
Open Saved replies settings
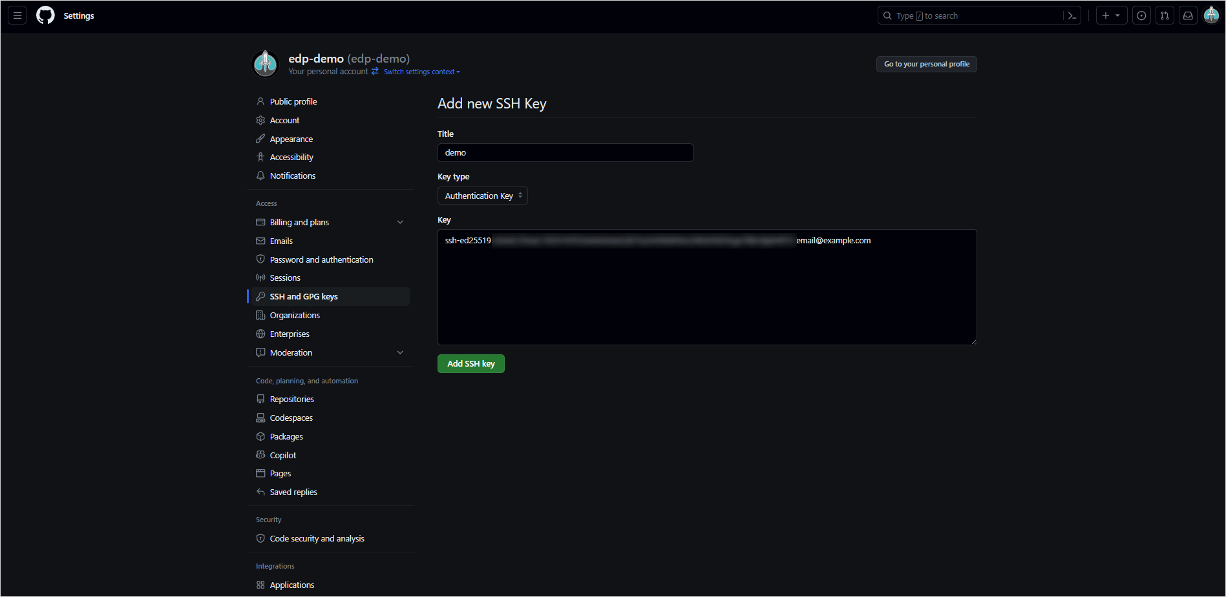point(293,491)
